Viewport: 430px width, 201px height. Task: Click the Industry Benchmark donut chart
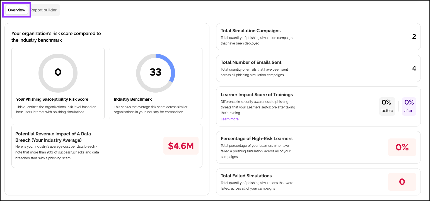coord(156,73)
